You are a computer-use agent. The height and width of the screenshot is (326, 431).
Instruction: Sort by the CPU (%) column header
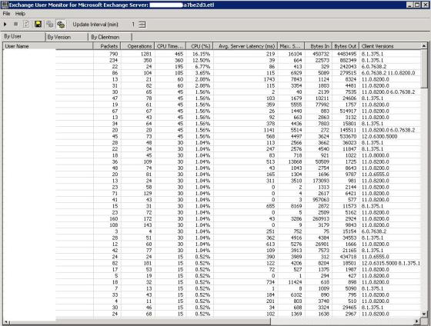click(x=199, y=46)
